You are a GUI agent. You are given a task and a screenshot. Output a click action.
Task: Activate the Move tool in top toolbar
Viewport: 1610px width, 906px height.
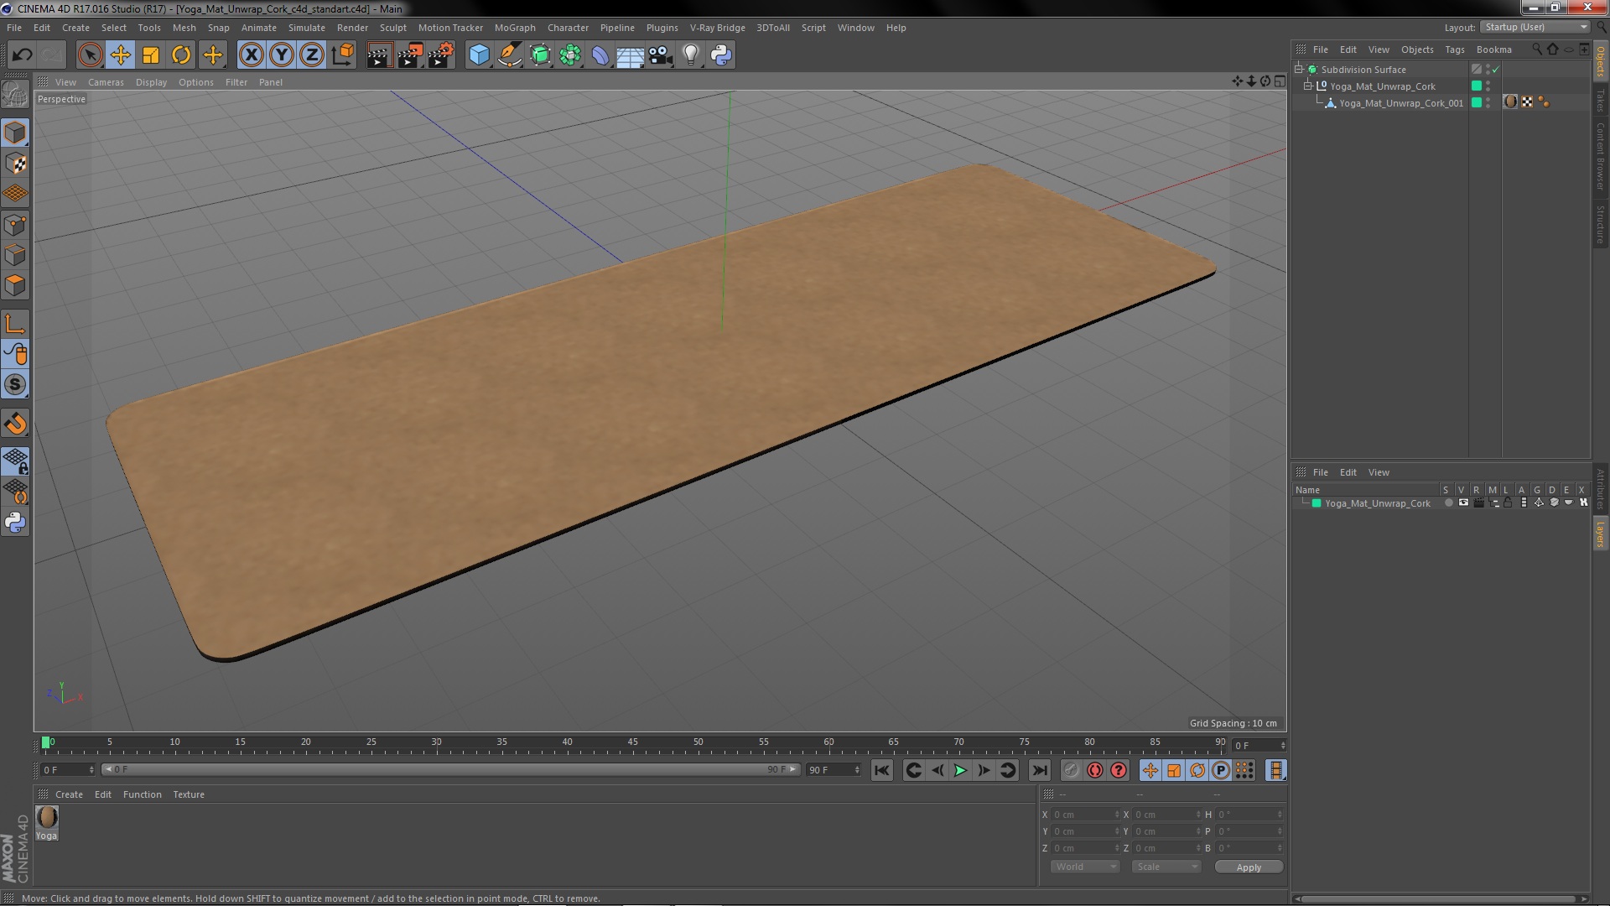(x=121, y=55)
